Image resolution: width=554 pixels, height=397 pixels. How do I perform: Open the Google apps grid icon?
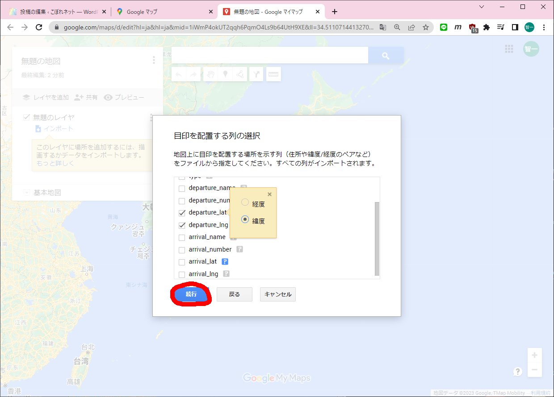pos(509,49)
